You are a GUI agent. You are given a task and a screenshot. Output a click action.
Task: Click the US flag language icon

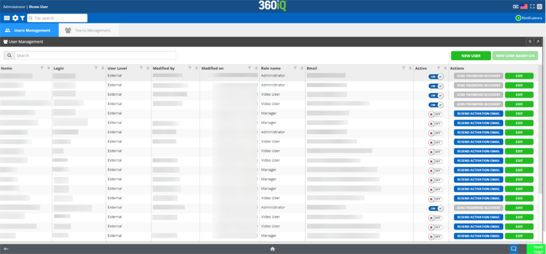click(x=524, y=6)
